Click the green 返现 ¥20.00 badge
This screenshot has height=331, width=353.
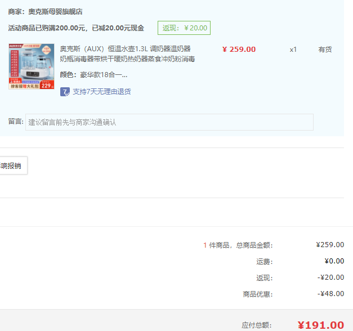pos(184,28)
